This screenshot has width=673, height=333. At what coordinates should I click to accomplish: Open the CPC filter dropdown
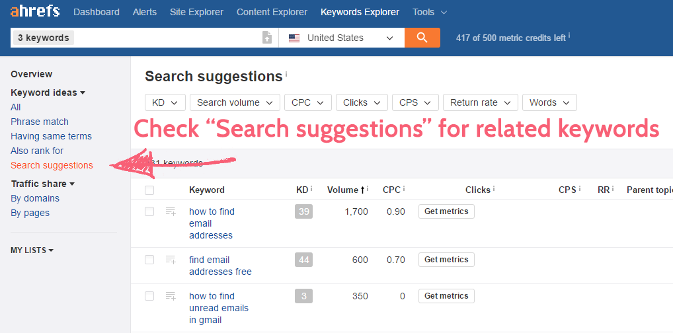(x=308, y=102)
